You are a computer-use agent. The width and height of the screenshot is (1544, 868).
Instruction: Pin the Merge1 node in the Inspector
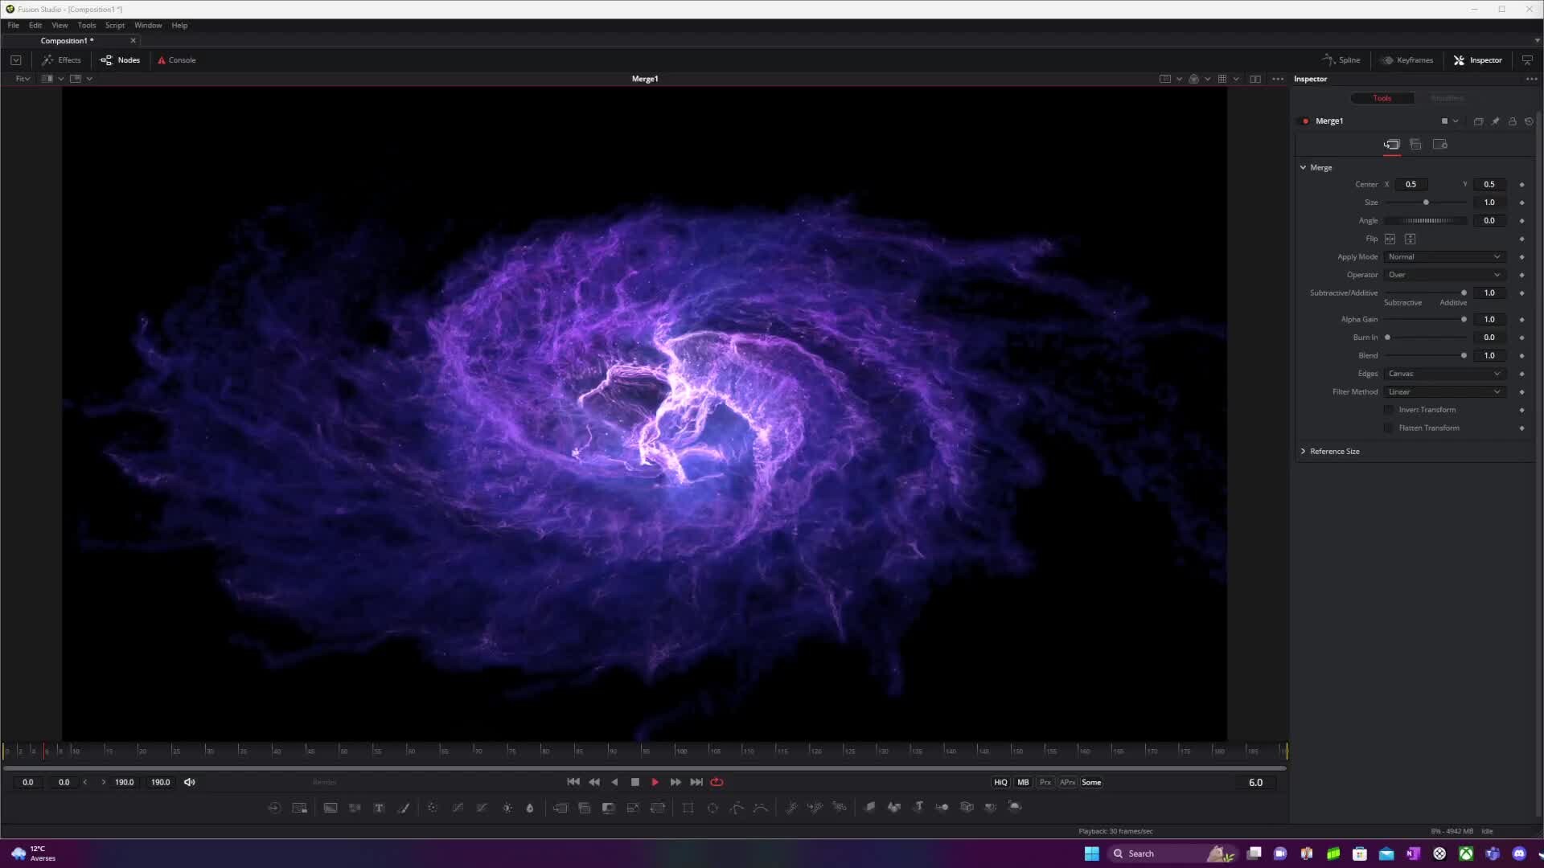[1496, 121]
